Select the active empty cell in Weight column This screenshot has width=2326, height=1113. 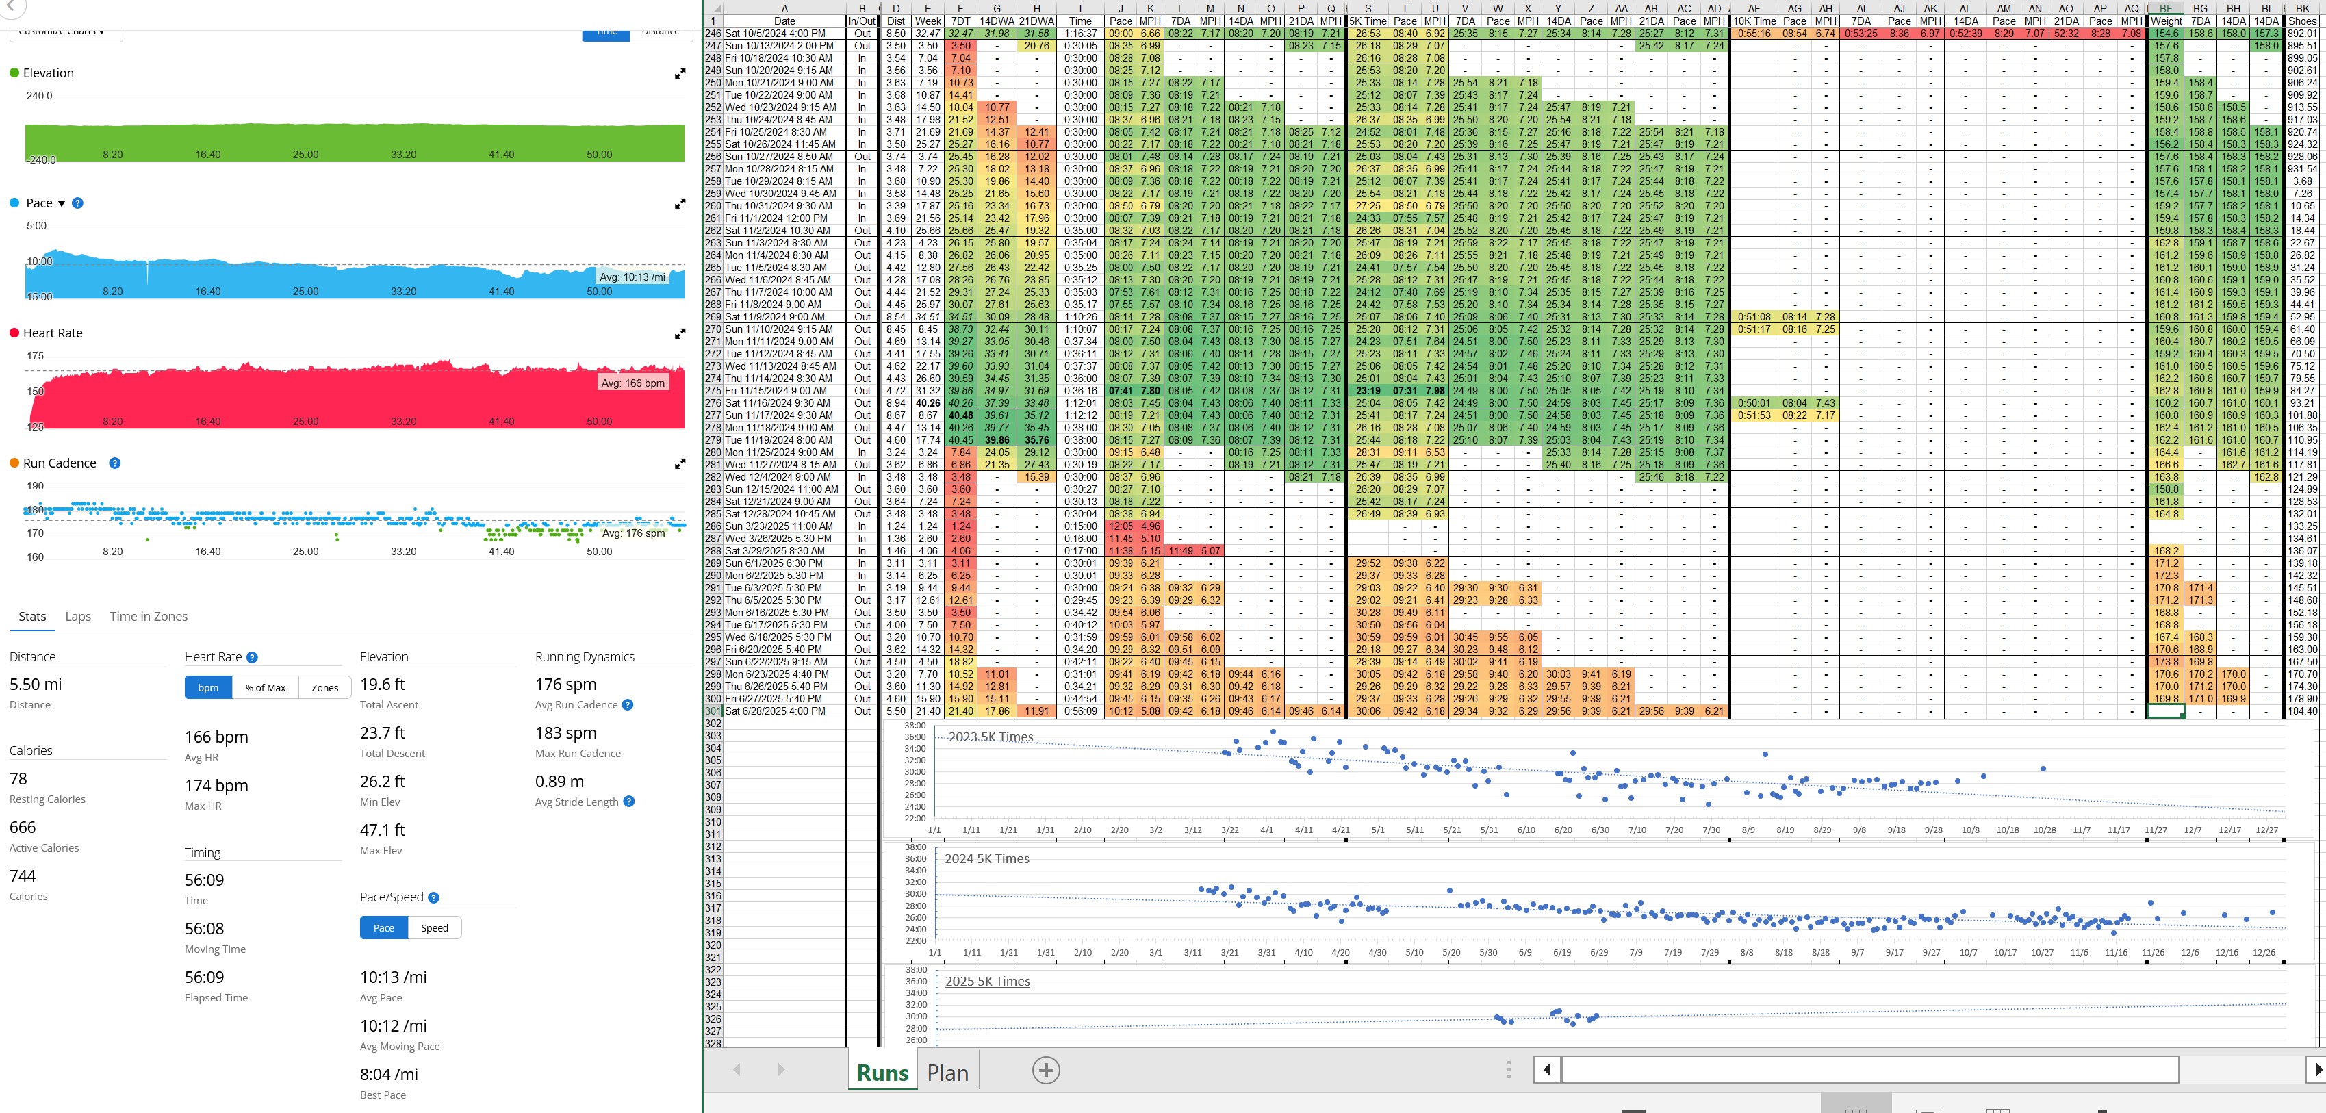pyautogui.click(x=2165, y=711)
